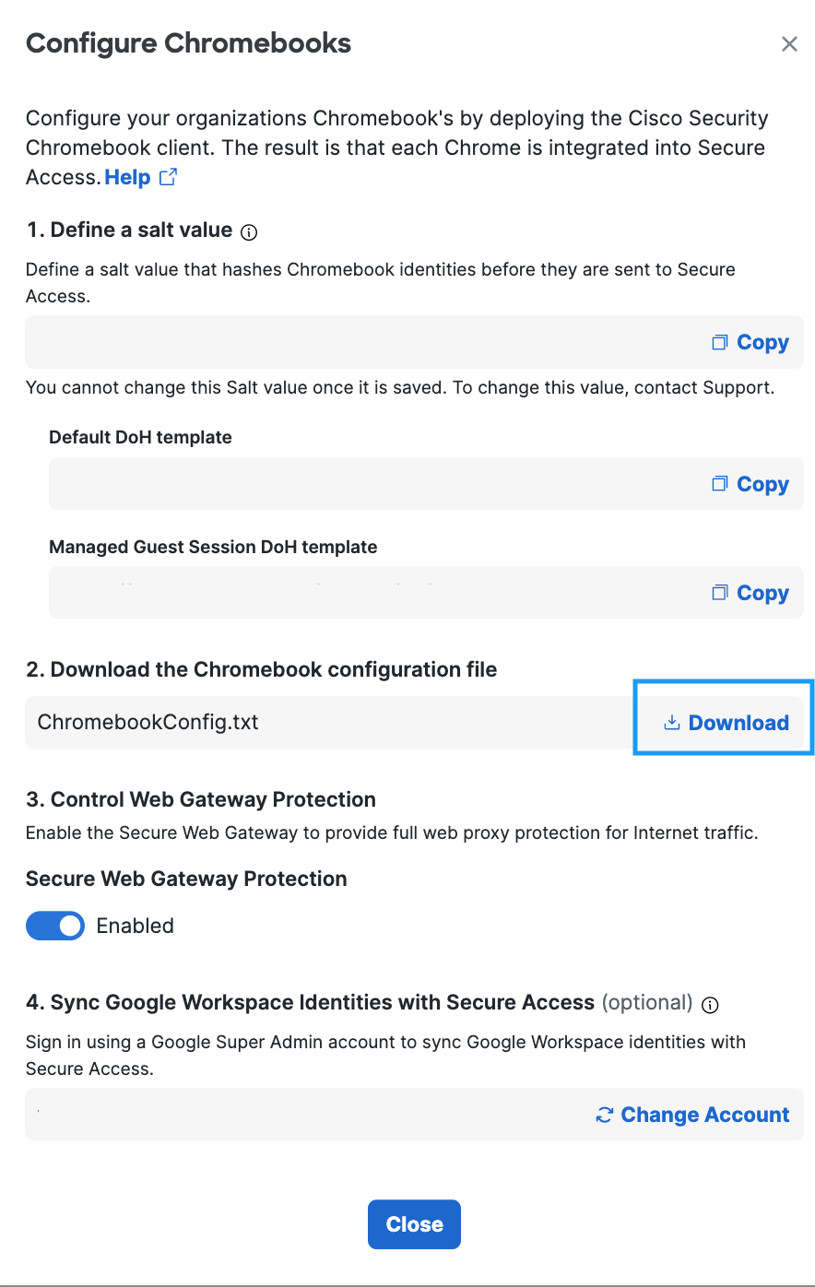Click the Change Account link text
This screenshot has width=815, height=1287.
click(x=705, y=1115)
